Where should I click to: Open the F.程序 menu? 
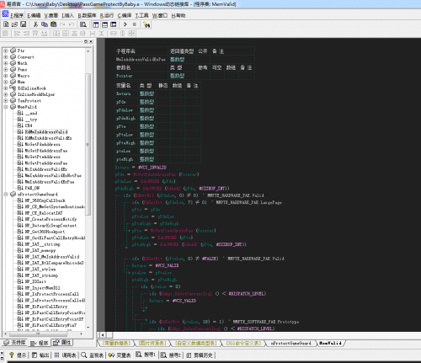tap(17, 15)
